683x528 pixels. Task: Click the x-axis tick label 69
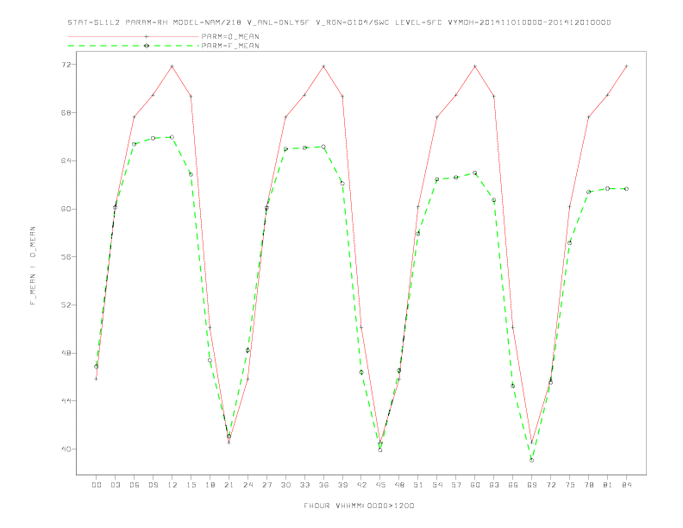532,485
